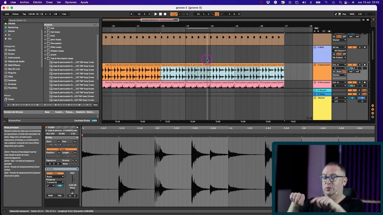
Task: Open Edición menu
Action: click(38, 2)
